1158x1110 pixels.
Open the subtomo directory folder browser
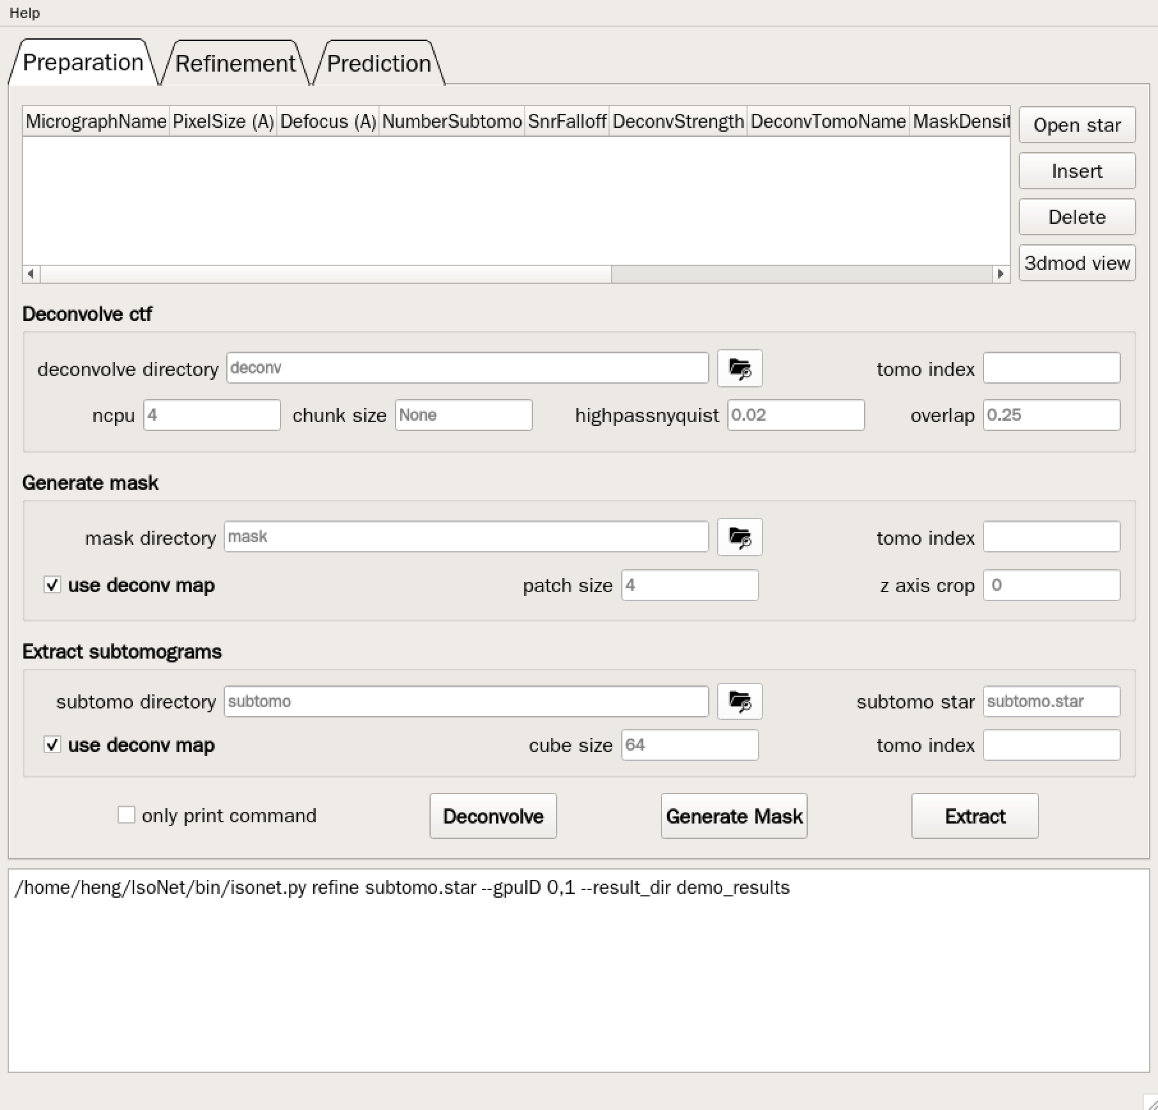(x=739, y=701)
